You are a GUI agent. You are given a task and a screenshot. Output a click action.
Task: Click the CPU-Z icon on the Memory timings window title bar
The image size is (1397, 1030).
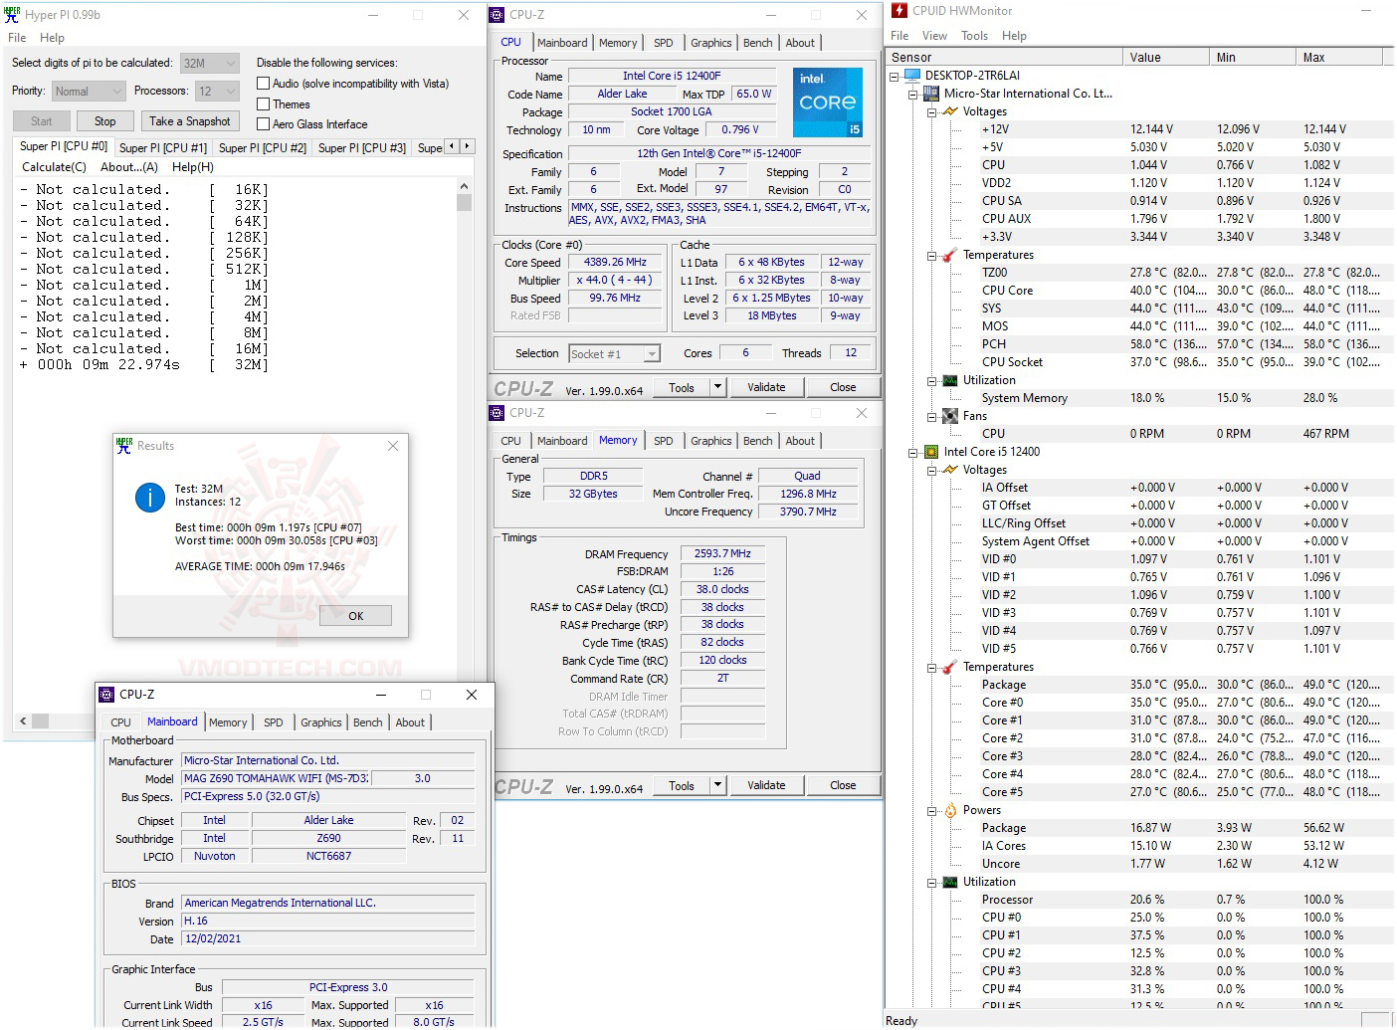point(497,413)
